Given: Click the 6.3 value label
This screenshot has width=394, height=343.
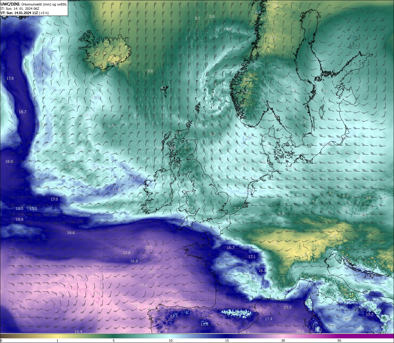Looking at the screenshot, I should tap(258, 12).
